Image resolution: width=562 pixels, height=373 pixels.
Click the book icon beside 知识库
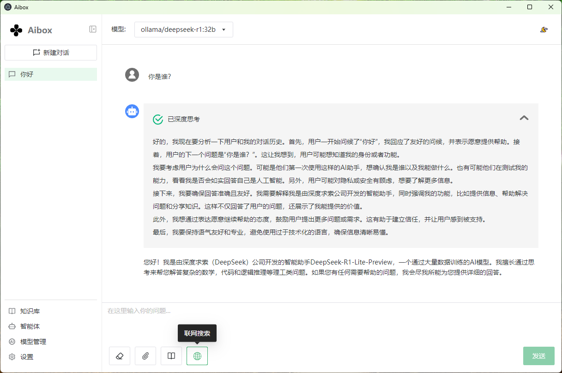[x=12, y=311]
